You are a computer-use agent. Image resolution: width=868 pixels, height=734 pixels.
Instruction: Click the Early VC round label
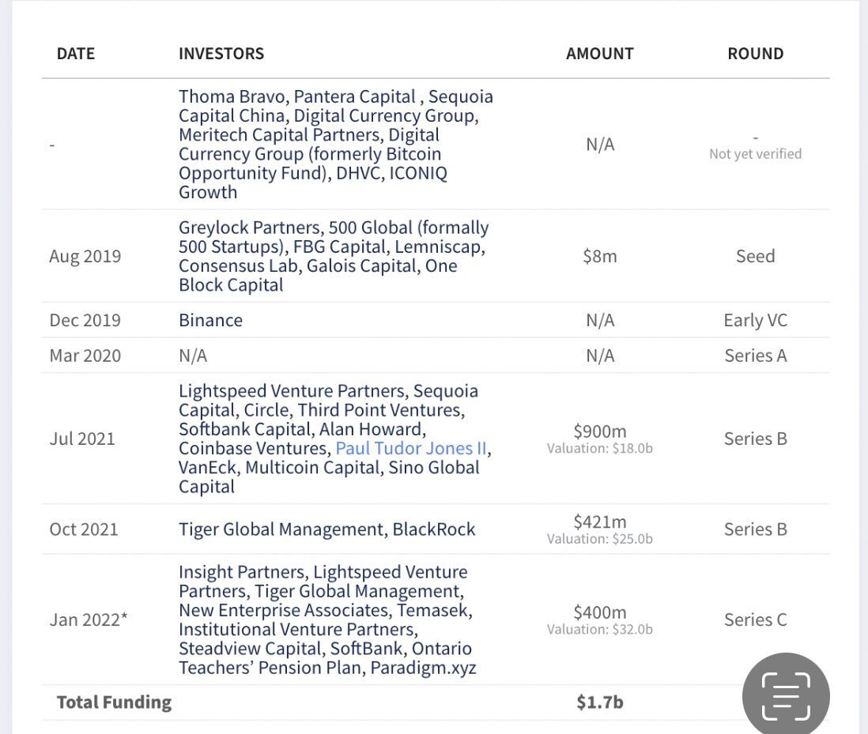pos(755,320)
